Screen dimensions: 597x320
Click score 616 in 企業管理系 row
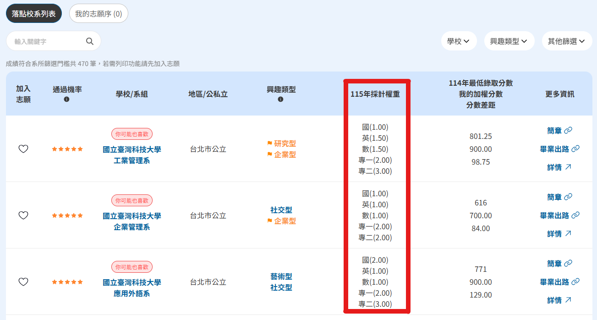coord(481,203)
